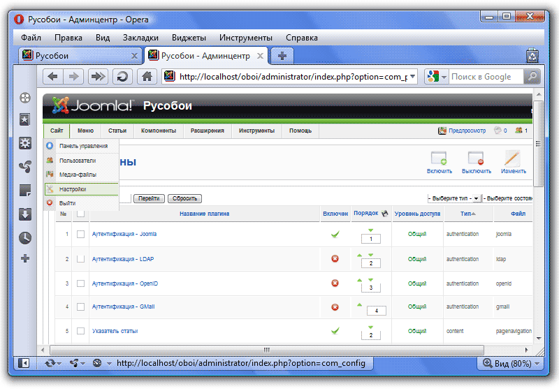Open the History clock sidebar panel
Screen dimensions: 559x391
[x=25, y=237]
